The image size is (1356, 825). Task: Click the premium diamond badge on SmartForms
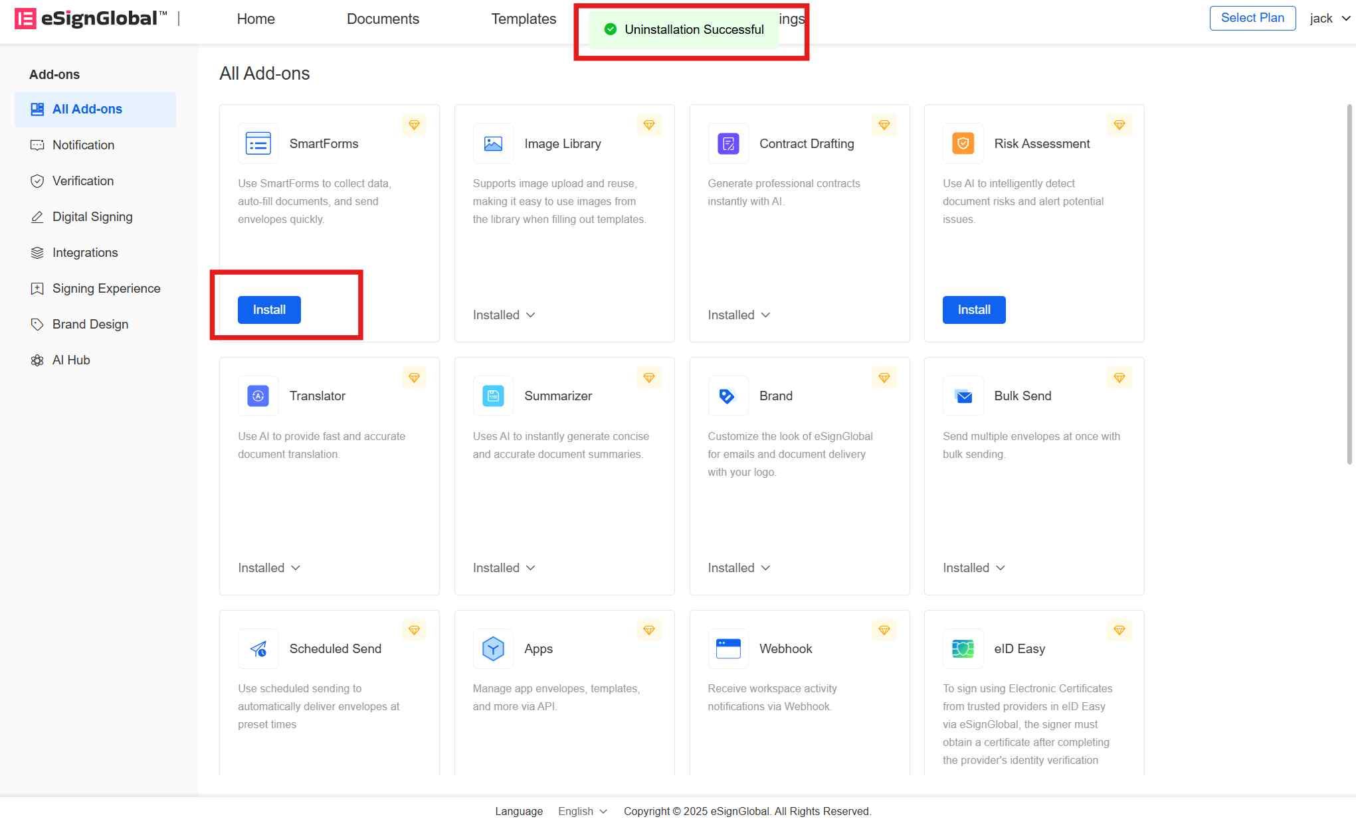coord(414,125)
